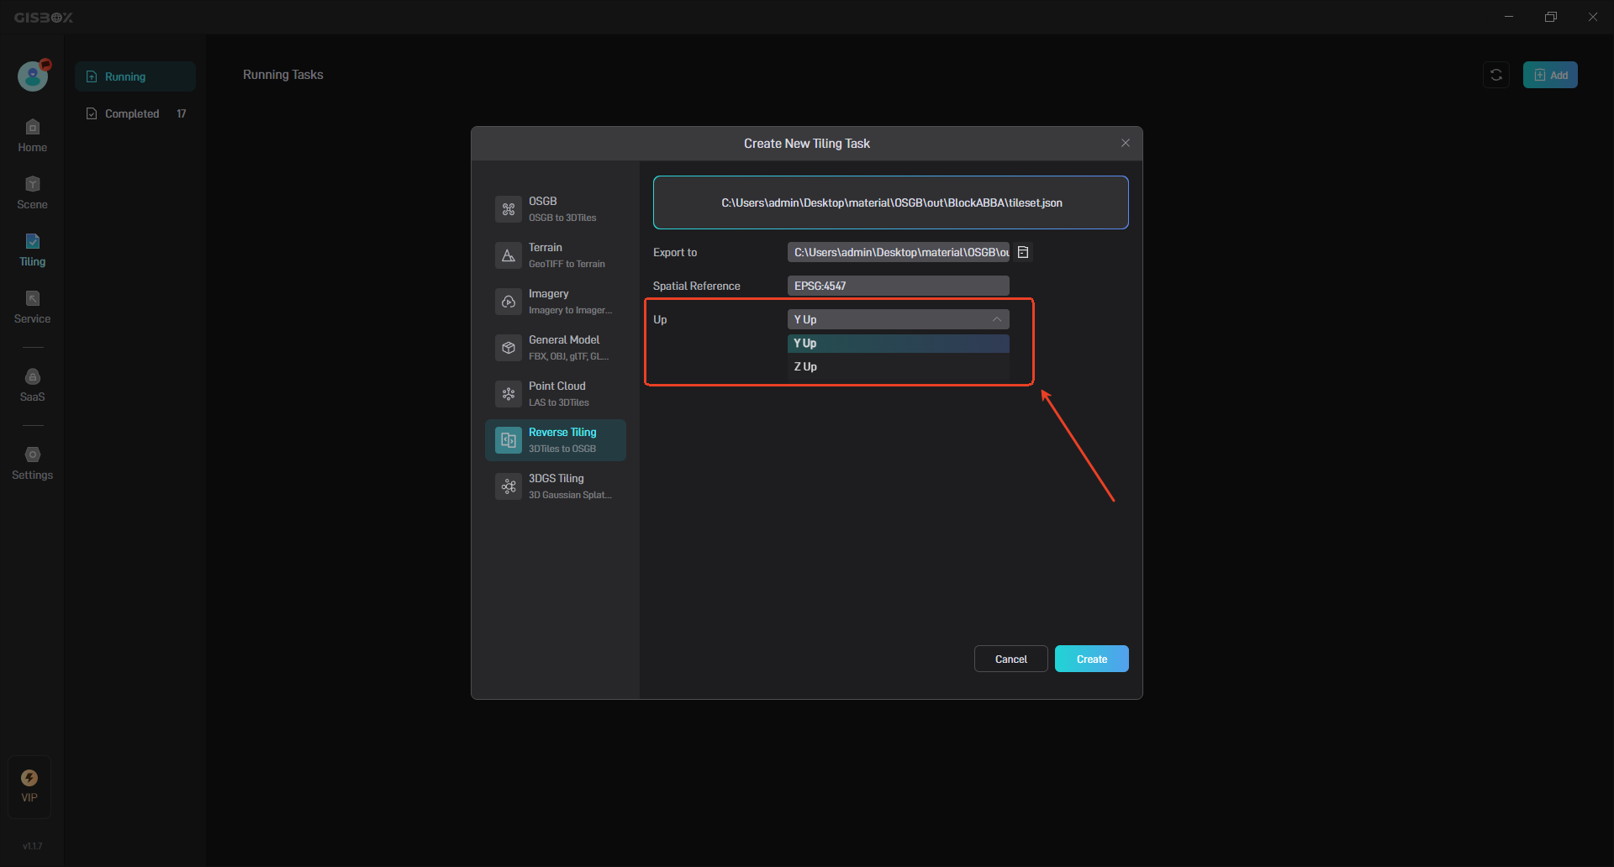Click the 3DGS Tiling icon

(509, 486)
